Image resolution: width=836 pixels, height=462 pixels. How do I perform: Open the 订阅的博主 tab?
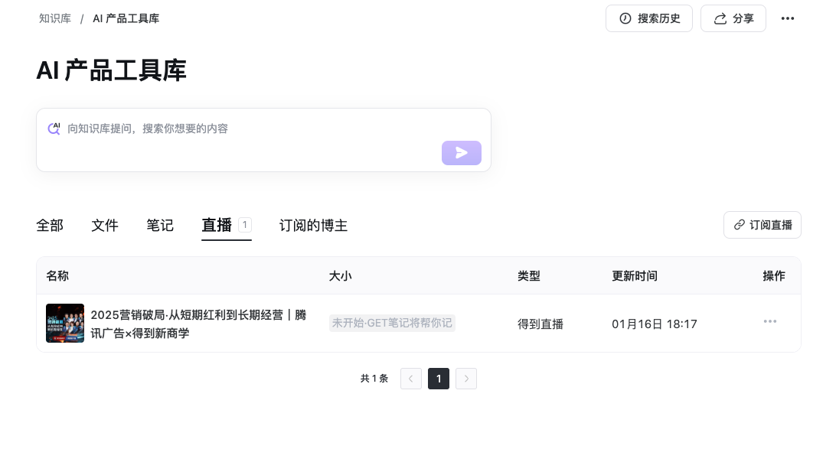pos(313,226)
